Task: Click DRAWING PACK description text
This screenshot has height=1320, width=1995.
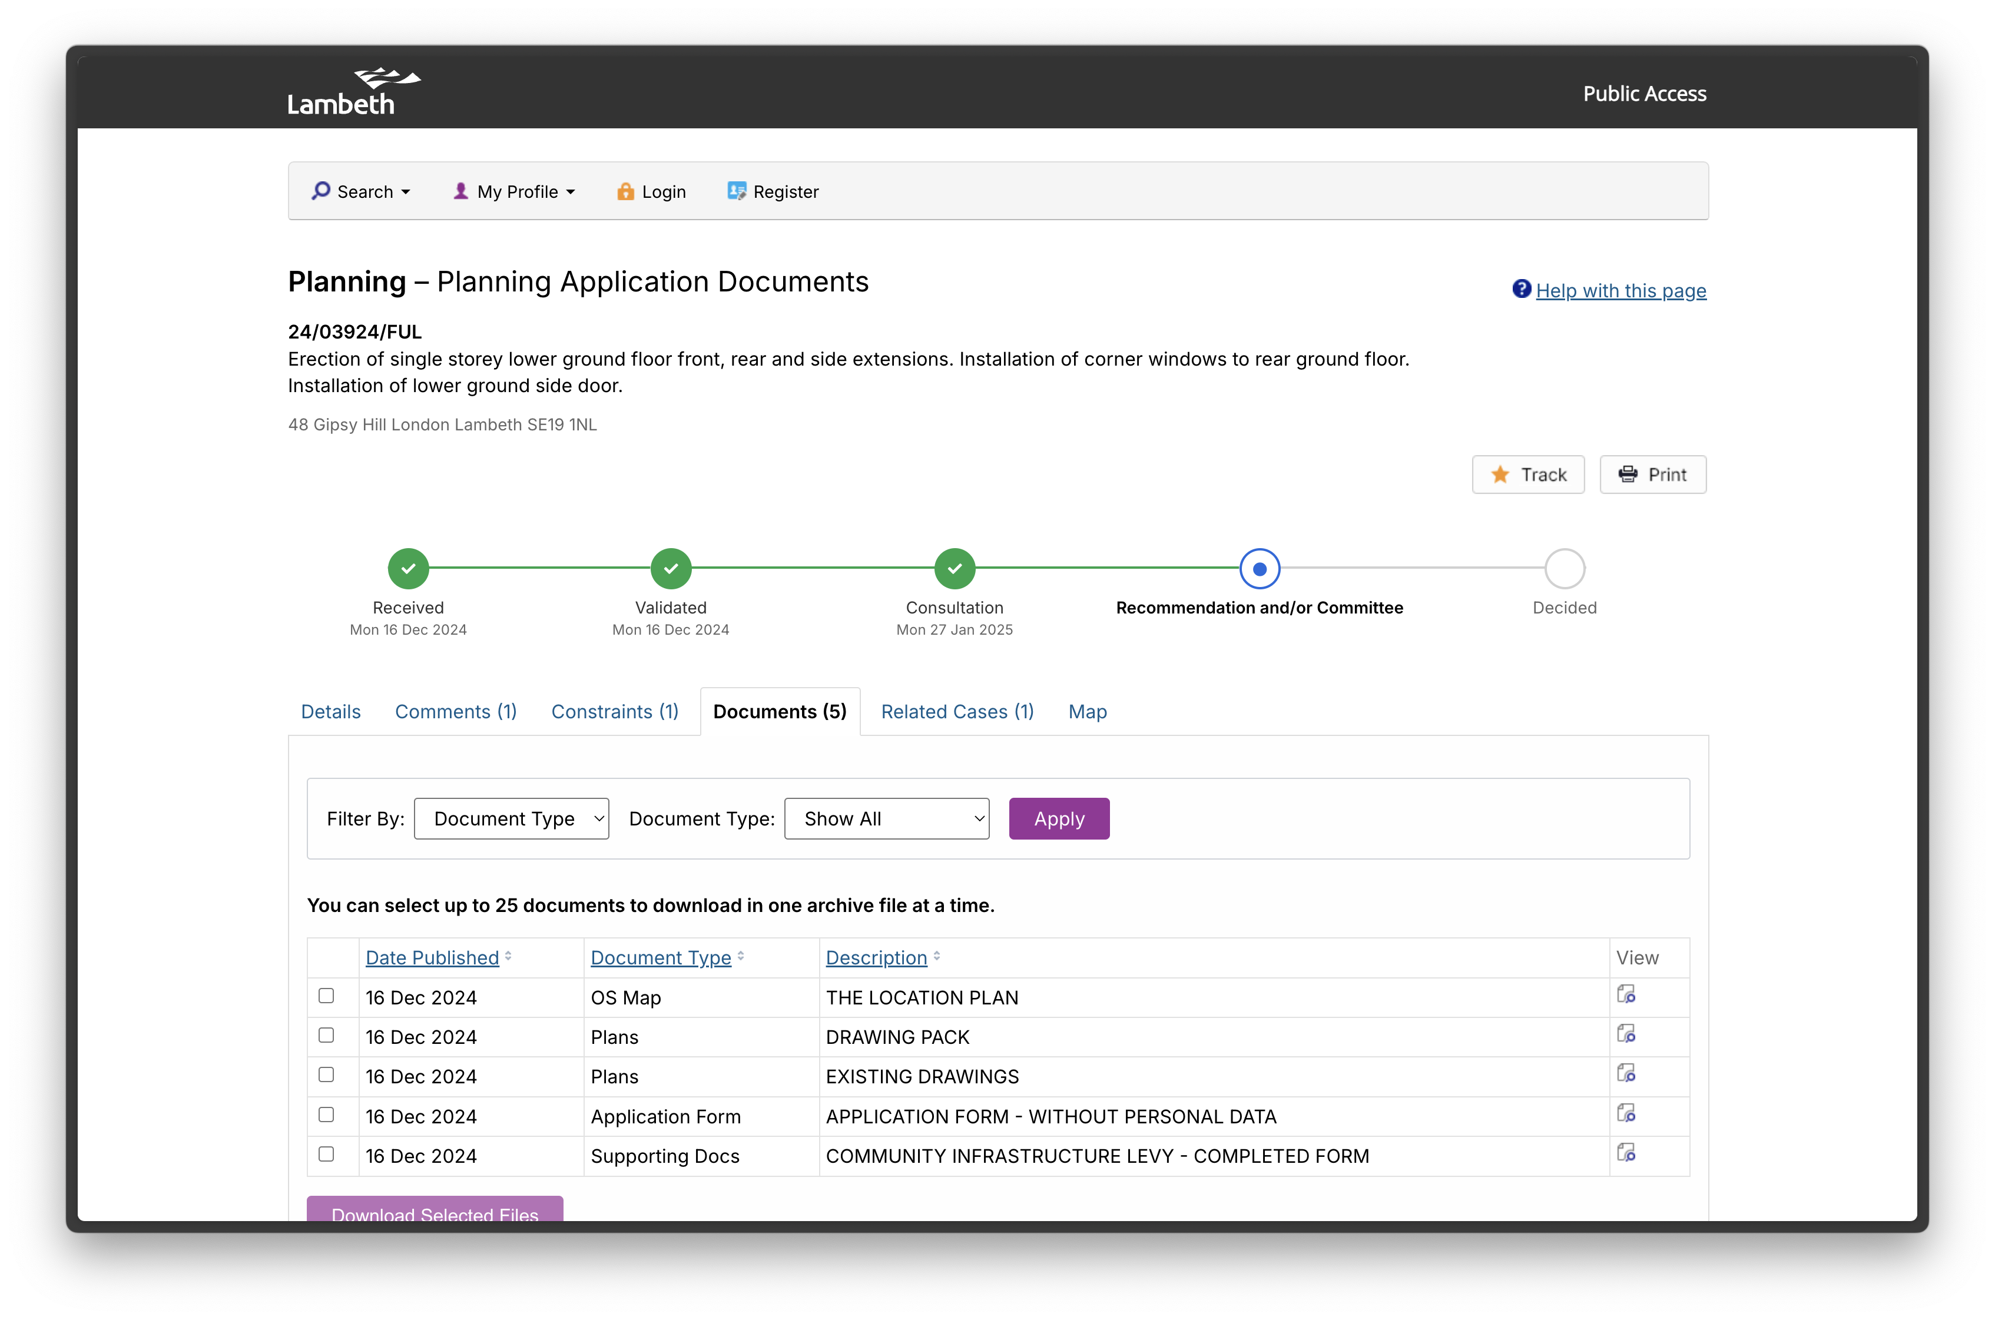Action: pyautogui.click(x=897, y=1037)
